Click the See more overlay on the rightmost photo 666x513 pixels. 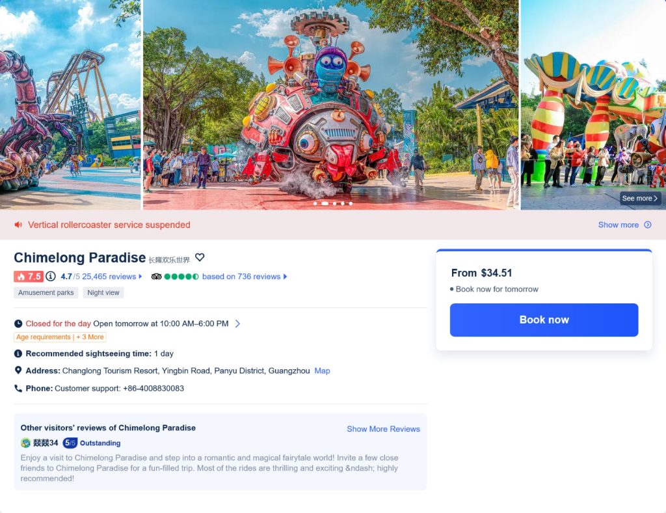pyautogui.click(x=639, y=198)
